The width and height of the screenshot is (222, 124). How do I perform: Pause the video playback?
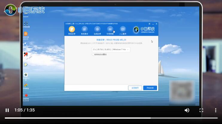[7, 110]
